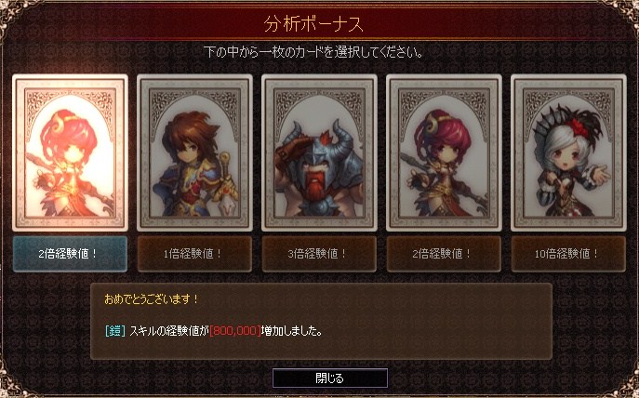Click the brown 2倍経験値 label

(444, 254)
